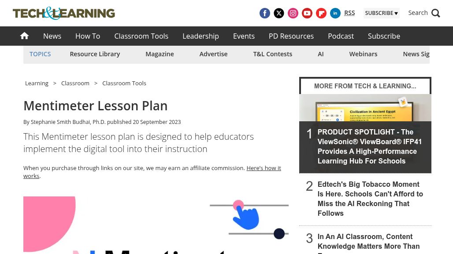The width and height of the screenshot is (453, 254).
Task: Select the Classroom Tools menu item
Action: point(141,36)
